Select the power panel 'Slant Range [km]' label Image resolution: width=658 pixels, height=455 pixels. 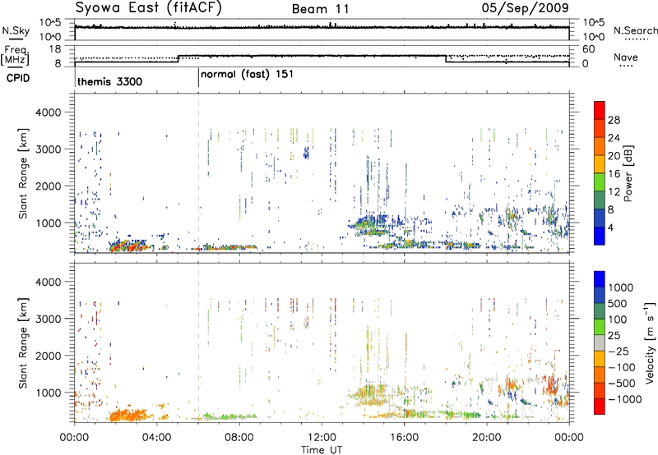click(x=24, y=173)
